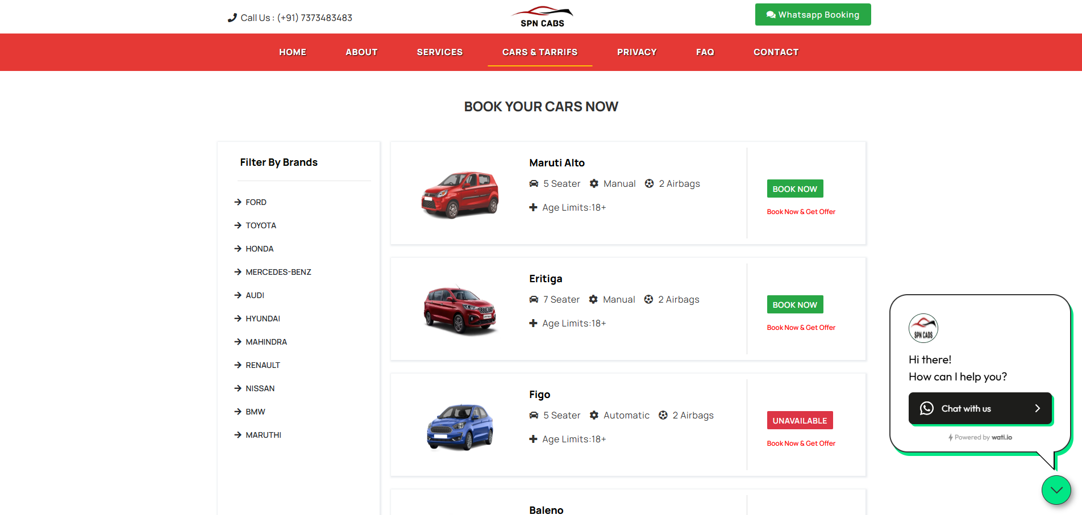The width and height of the screenshot is (1082, 515).
Task: Click the plus icon by Eritiga age limit
Action: pyautogui.click(x=533, y=323)
